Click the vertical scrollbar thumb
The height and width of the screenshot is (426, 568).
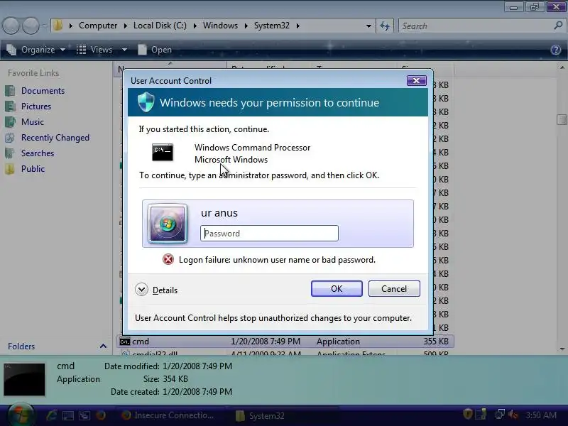pyautogui.click(x=562, y=119)
